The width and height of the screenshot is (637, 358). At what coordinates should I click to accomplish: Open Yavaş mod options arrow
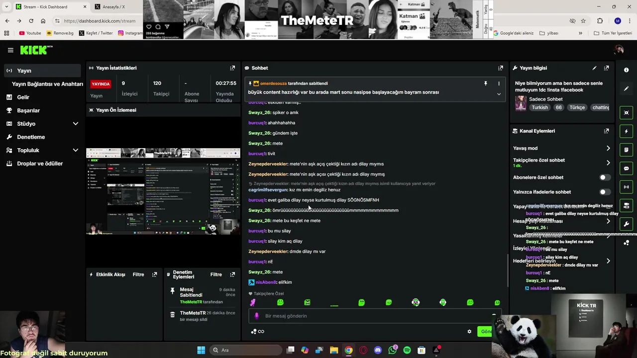(x=608, y=148)
